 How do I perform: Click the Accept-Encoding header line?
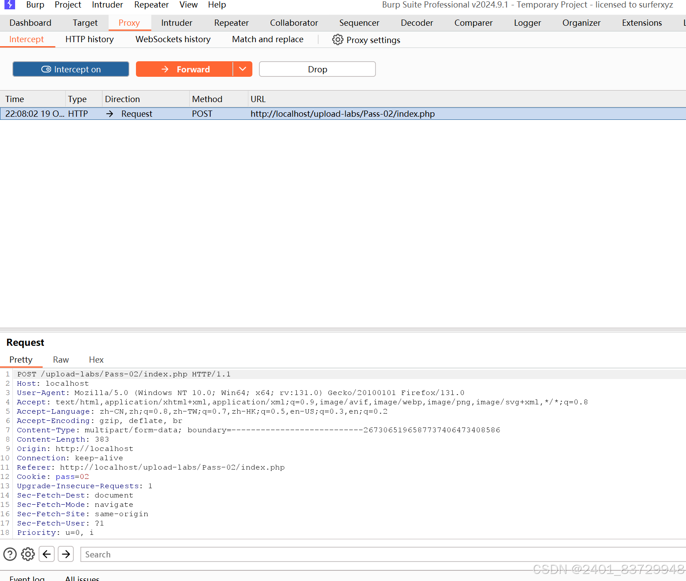coord(100,421)
